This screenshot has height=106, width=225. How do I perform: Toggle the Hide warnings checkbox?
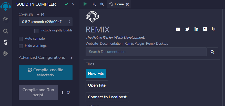coord(21,46)
